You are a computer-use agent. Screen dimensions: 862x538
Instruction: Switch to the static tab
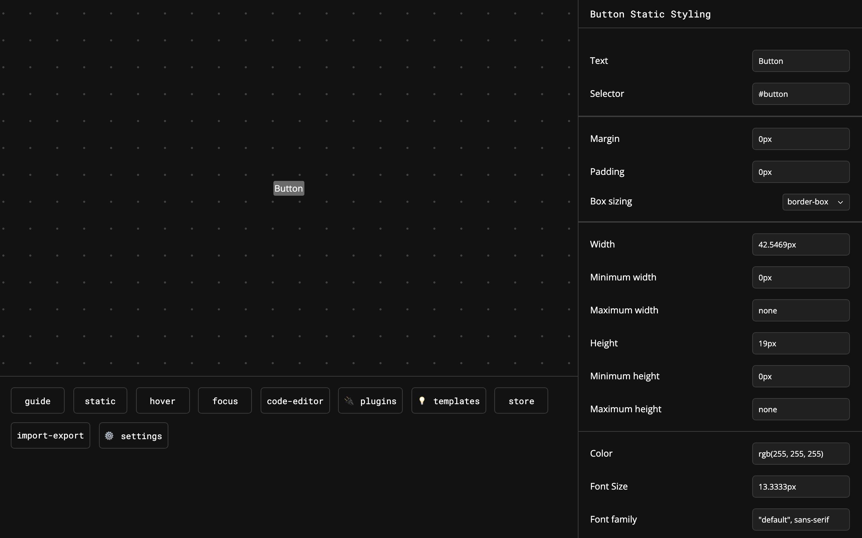click(100, 400)
